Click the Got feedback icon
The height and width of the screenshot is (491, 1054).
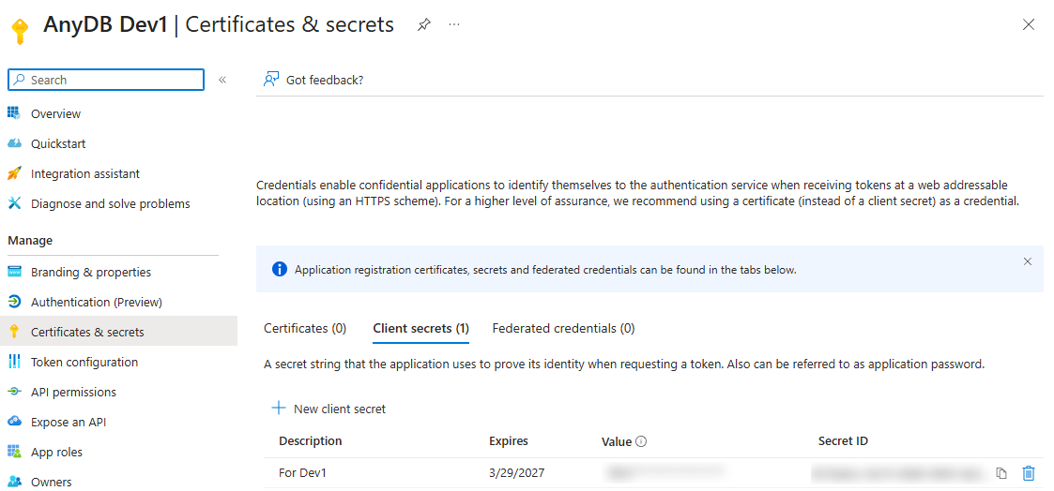click(271, 80)
